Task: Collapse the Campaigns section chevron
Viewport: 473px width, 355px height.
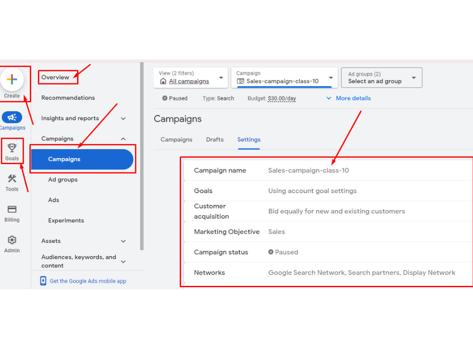Action: [123, 139]
